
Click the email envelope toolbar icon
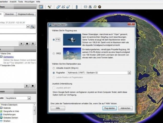pyautogui.click(x=86, y=7)
